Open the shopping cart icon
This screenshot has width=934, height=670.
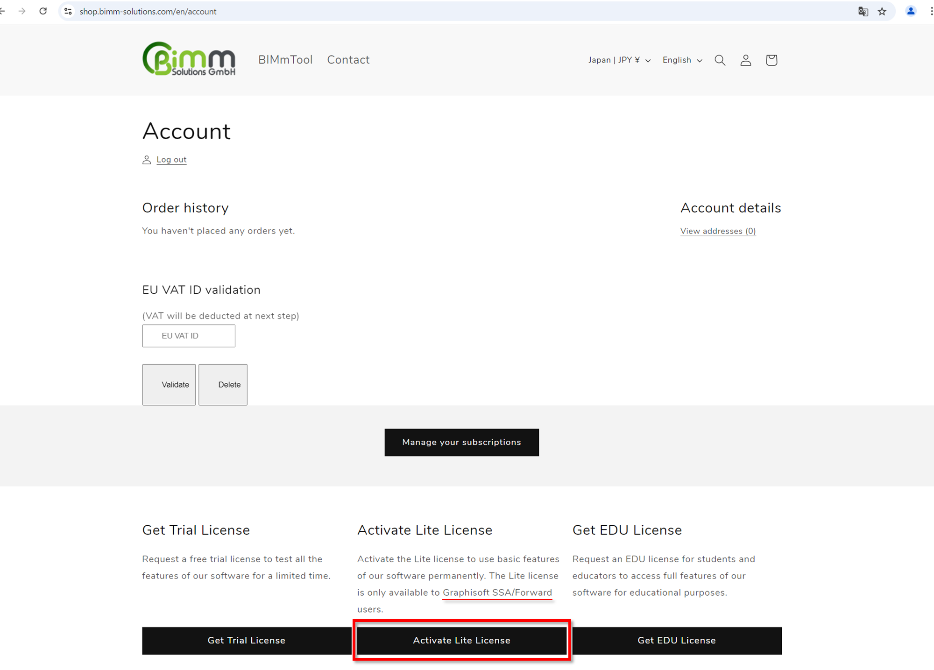pyautogui.click(x=771, y=60)
